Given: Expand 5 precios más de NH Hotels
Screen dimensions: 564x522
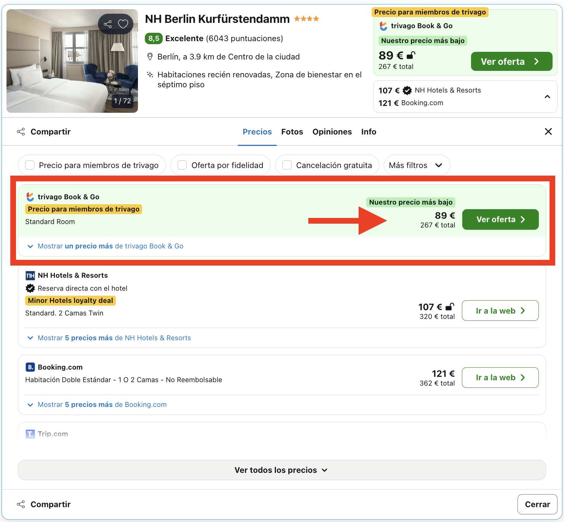Looking at the screenshot, I should (x=110, y=338).
